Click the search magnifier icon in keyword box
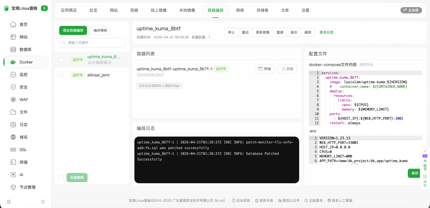This screenshot has width=430, height=208. [x=64, y=43]
